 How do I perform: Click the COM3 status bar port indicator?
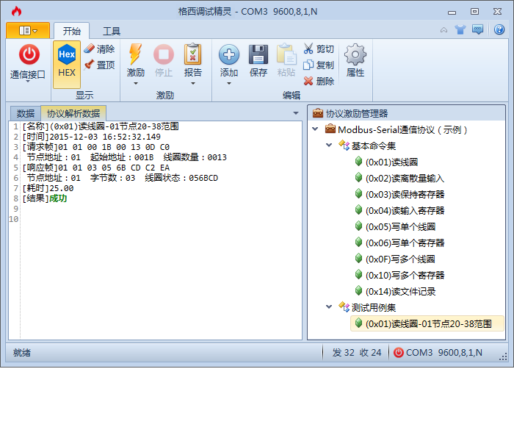(438, 352)
